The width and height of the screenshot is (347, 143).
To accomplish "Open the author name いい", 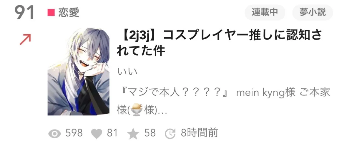I will tap(127, 72).
